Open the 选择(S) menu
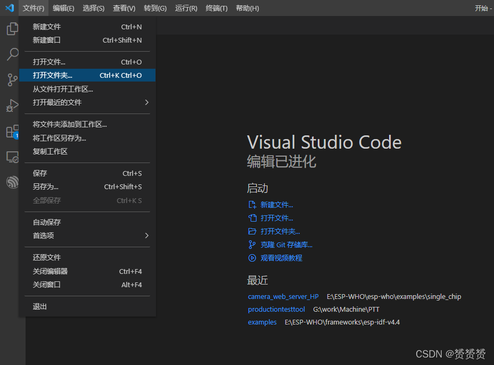 click(94, 8)
